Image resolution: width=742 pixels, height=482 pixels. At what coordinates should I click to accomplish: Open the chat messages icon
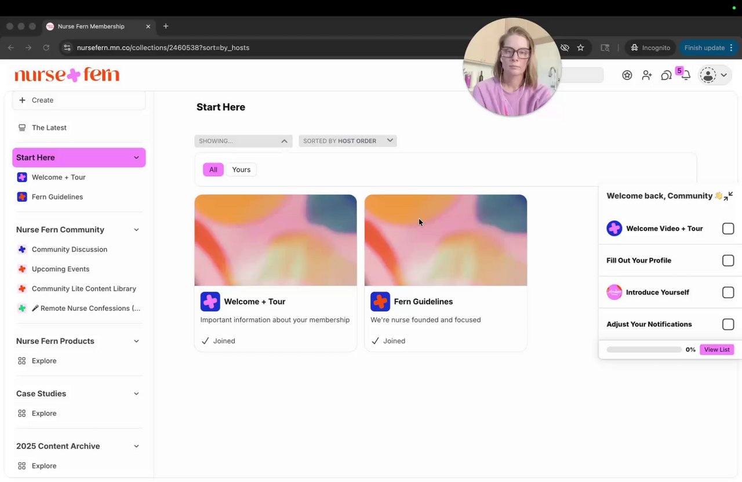point(667,75)
